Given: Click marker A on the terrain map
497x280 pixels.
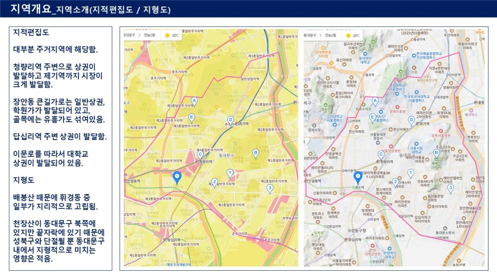Looking at the screenshot, I should 375,101.
